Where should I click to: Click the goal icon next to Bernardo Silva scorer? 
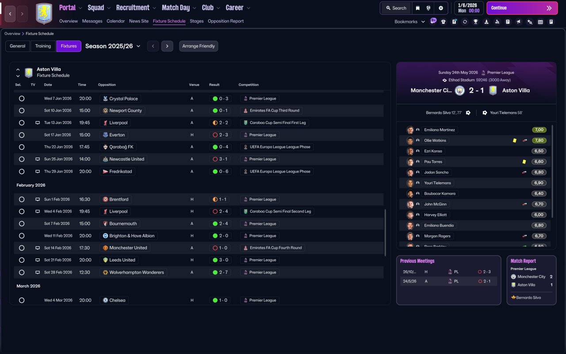point(468,113)
